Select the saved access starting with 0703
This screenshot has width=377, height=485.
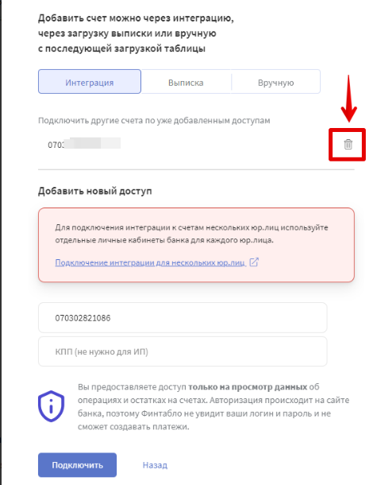[x=84, y=144]
